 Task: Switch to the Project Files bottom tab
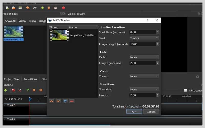(12, 79)
